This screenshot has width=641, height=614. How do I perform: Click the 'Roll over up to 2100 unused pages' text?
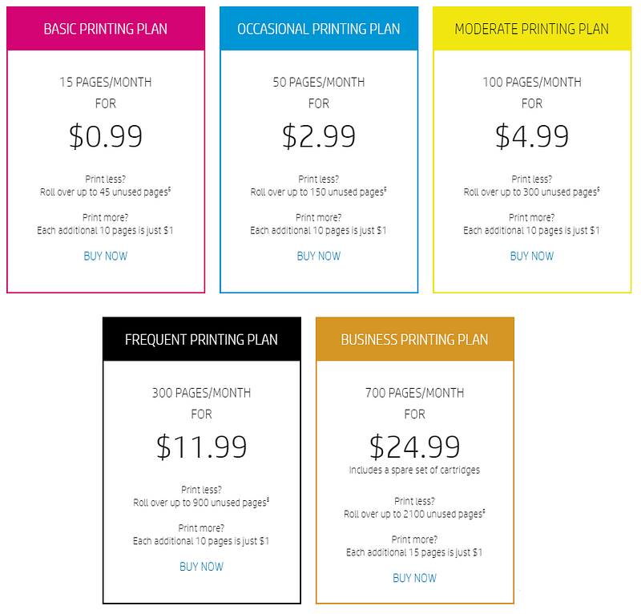[414, 514]
